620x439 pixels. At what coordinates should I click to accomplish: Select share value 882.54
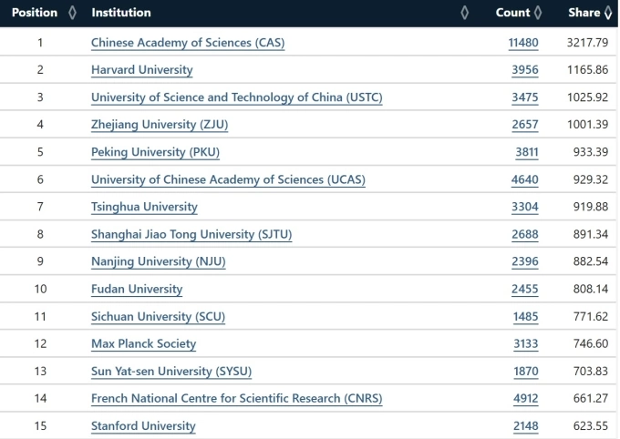(591, 261)
